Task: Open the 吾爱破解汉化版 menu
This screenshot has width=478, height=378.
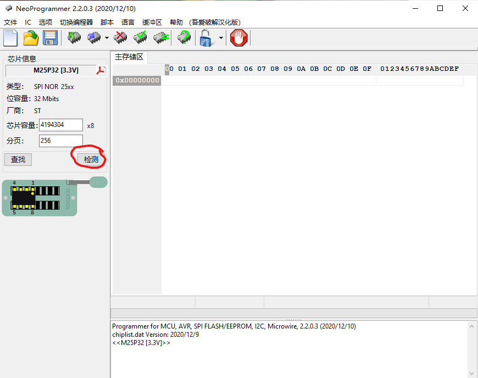Action: click(215, 23)
